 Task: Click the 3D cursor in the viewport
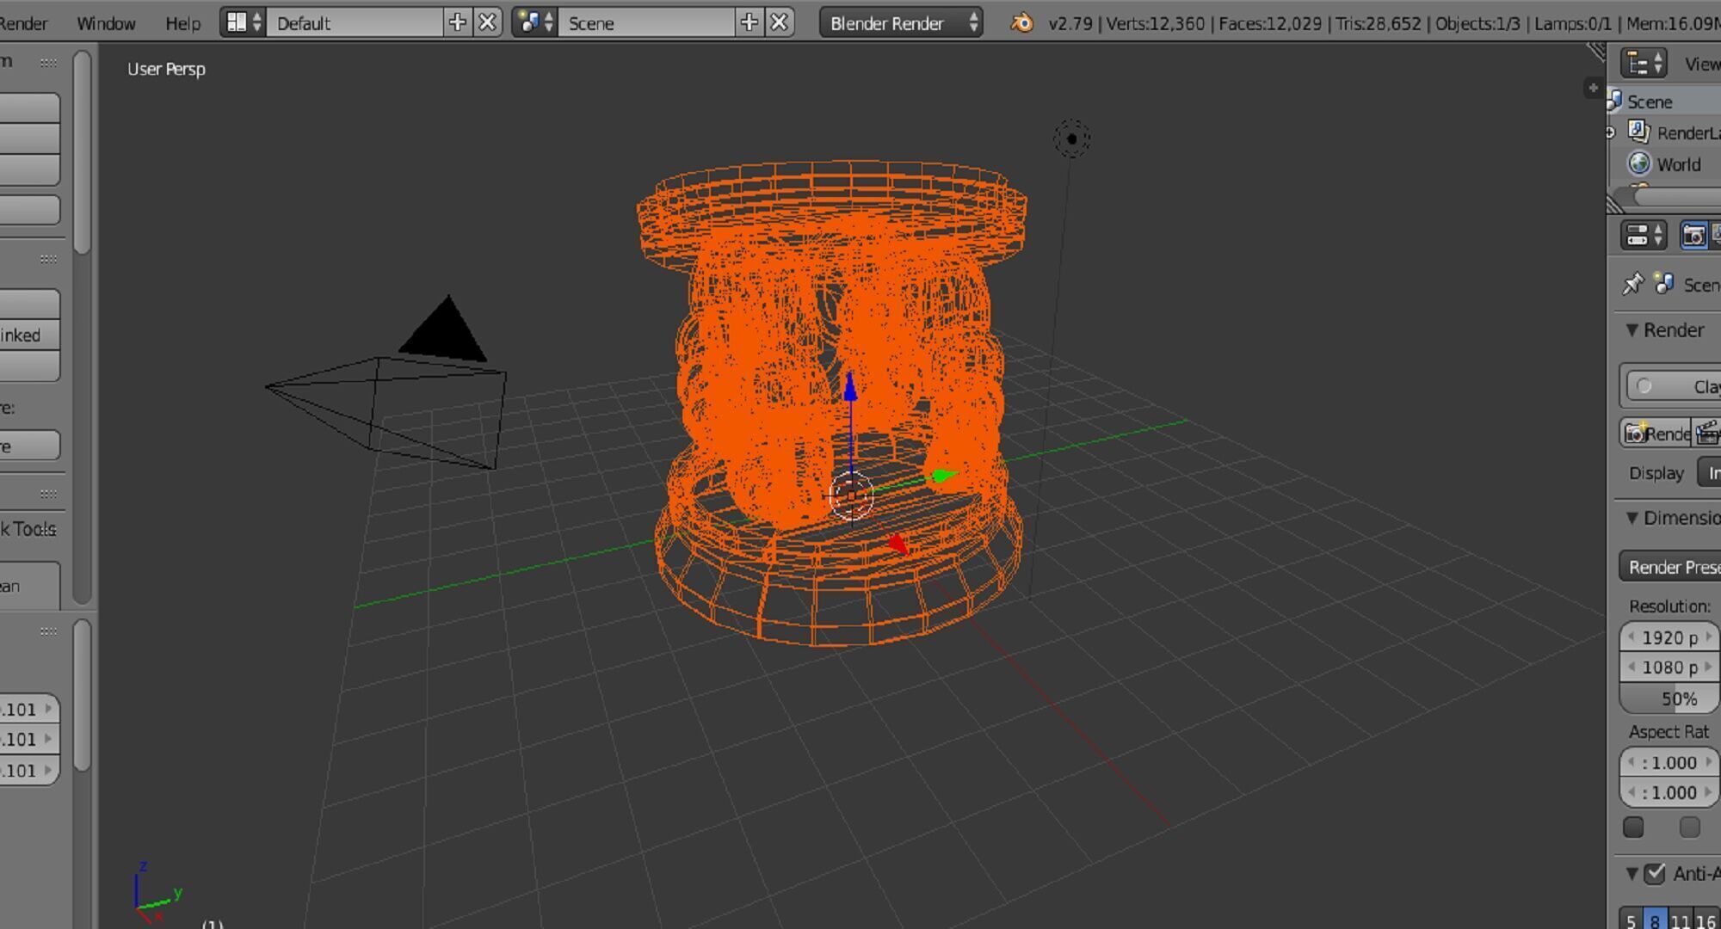(x=851, y=496)
